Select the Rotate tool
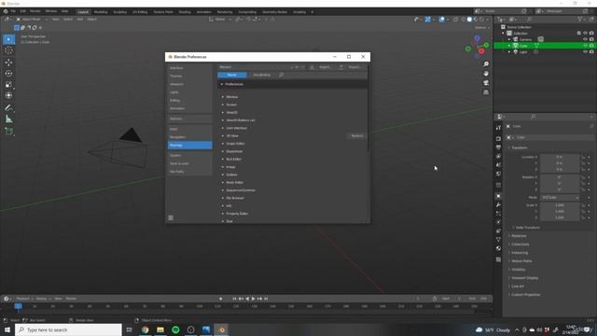 tap(8, 73)
